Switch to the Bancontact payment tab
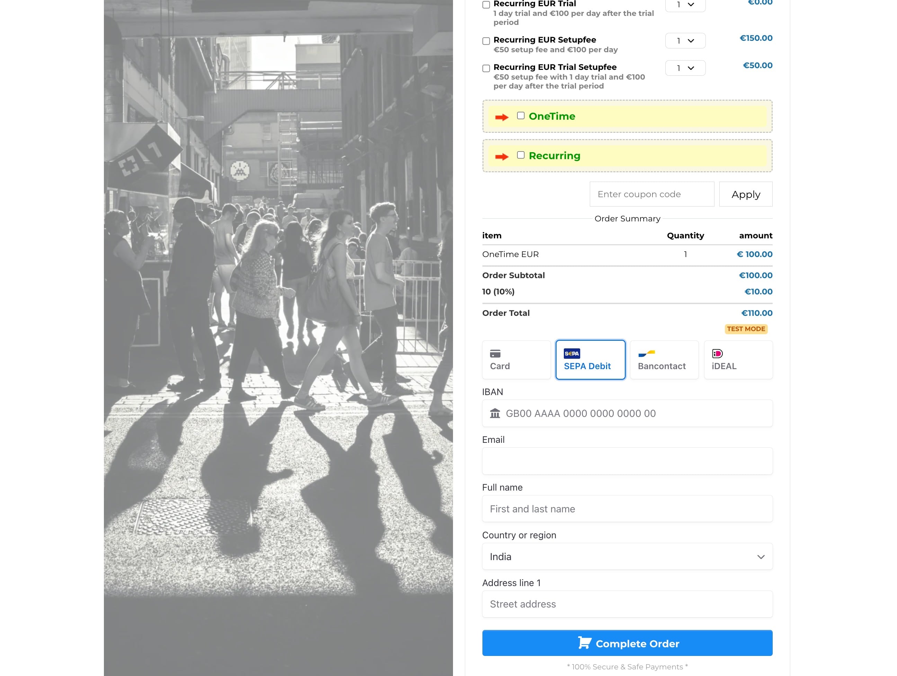This screenshot has width=897, height=676. (x=664, y=360)
